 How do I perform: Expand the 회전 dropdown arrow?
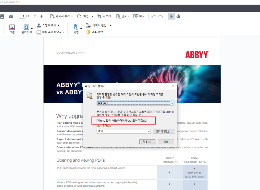[92, 16]
